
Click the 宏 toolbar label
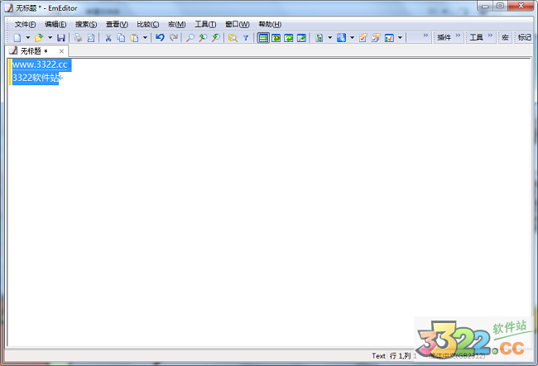(505, 37)
